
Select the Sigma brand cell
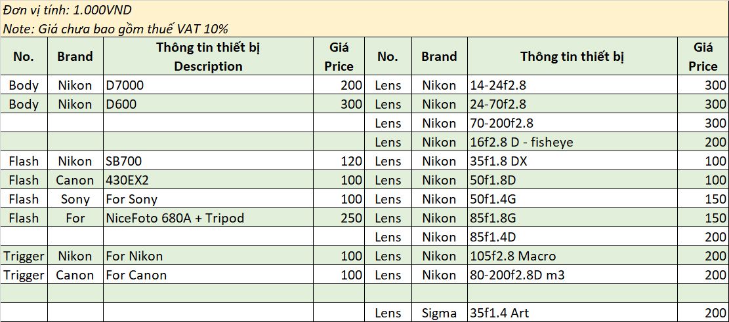(x=439, y=313)
